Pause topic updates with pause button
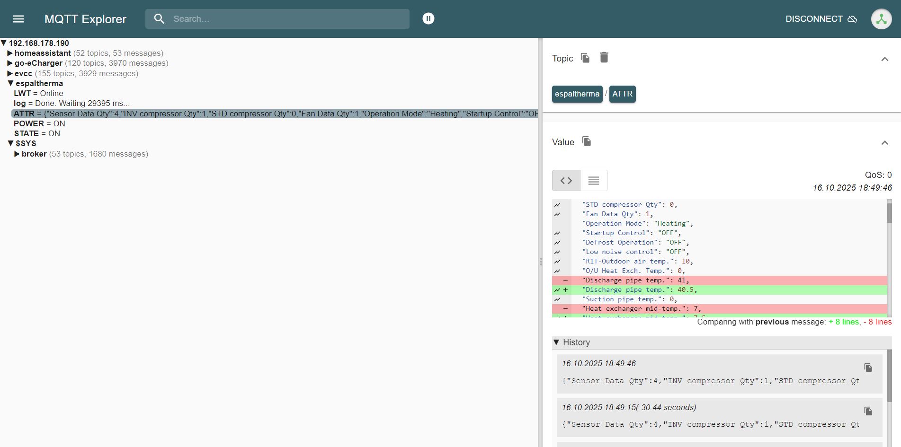Viewport: 901px width, 447px height. click(428, 18)
